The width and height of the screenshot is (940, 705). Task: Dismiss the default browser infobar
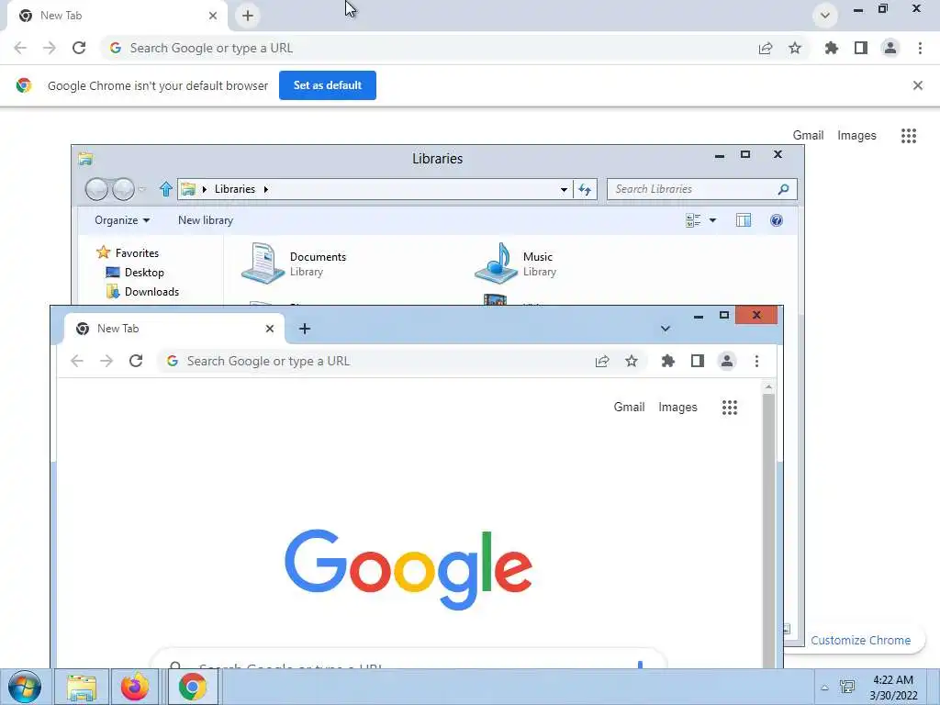tap(918, 85)
